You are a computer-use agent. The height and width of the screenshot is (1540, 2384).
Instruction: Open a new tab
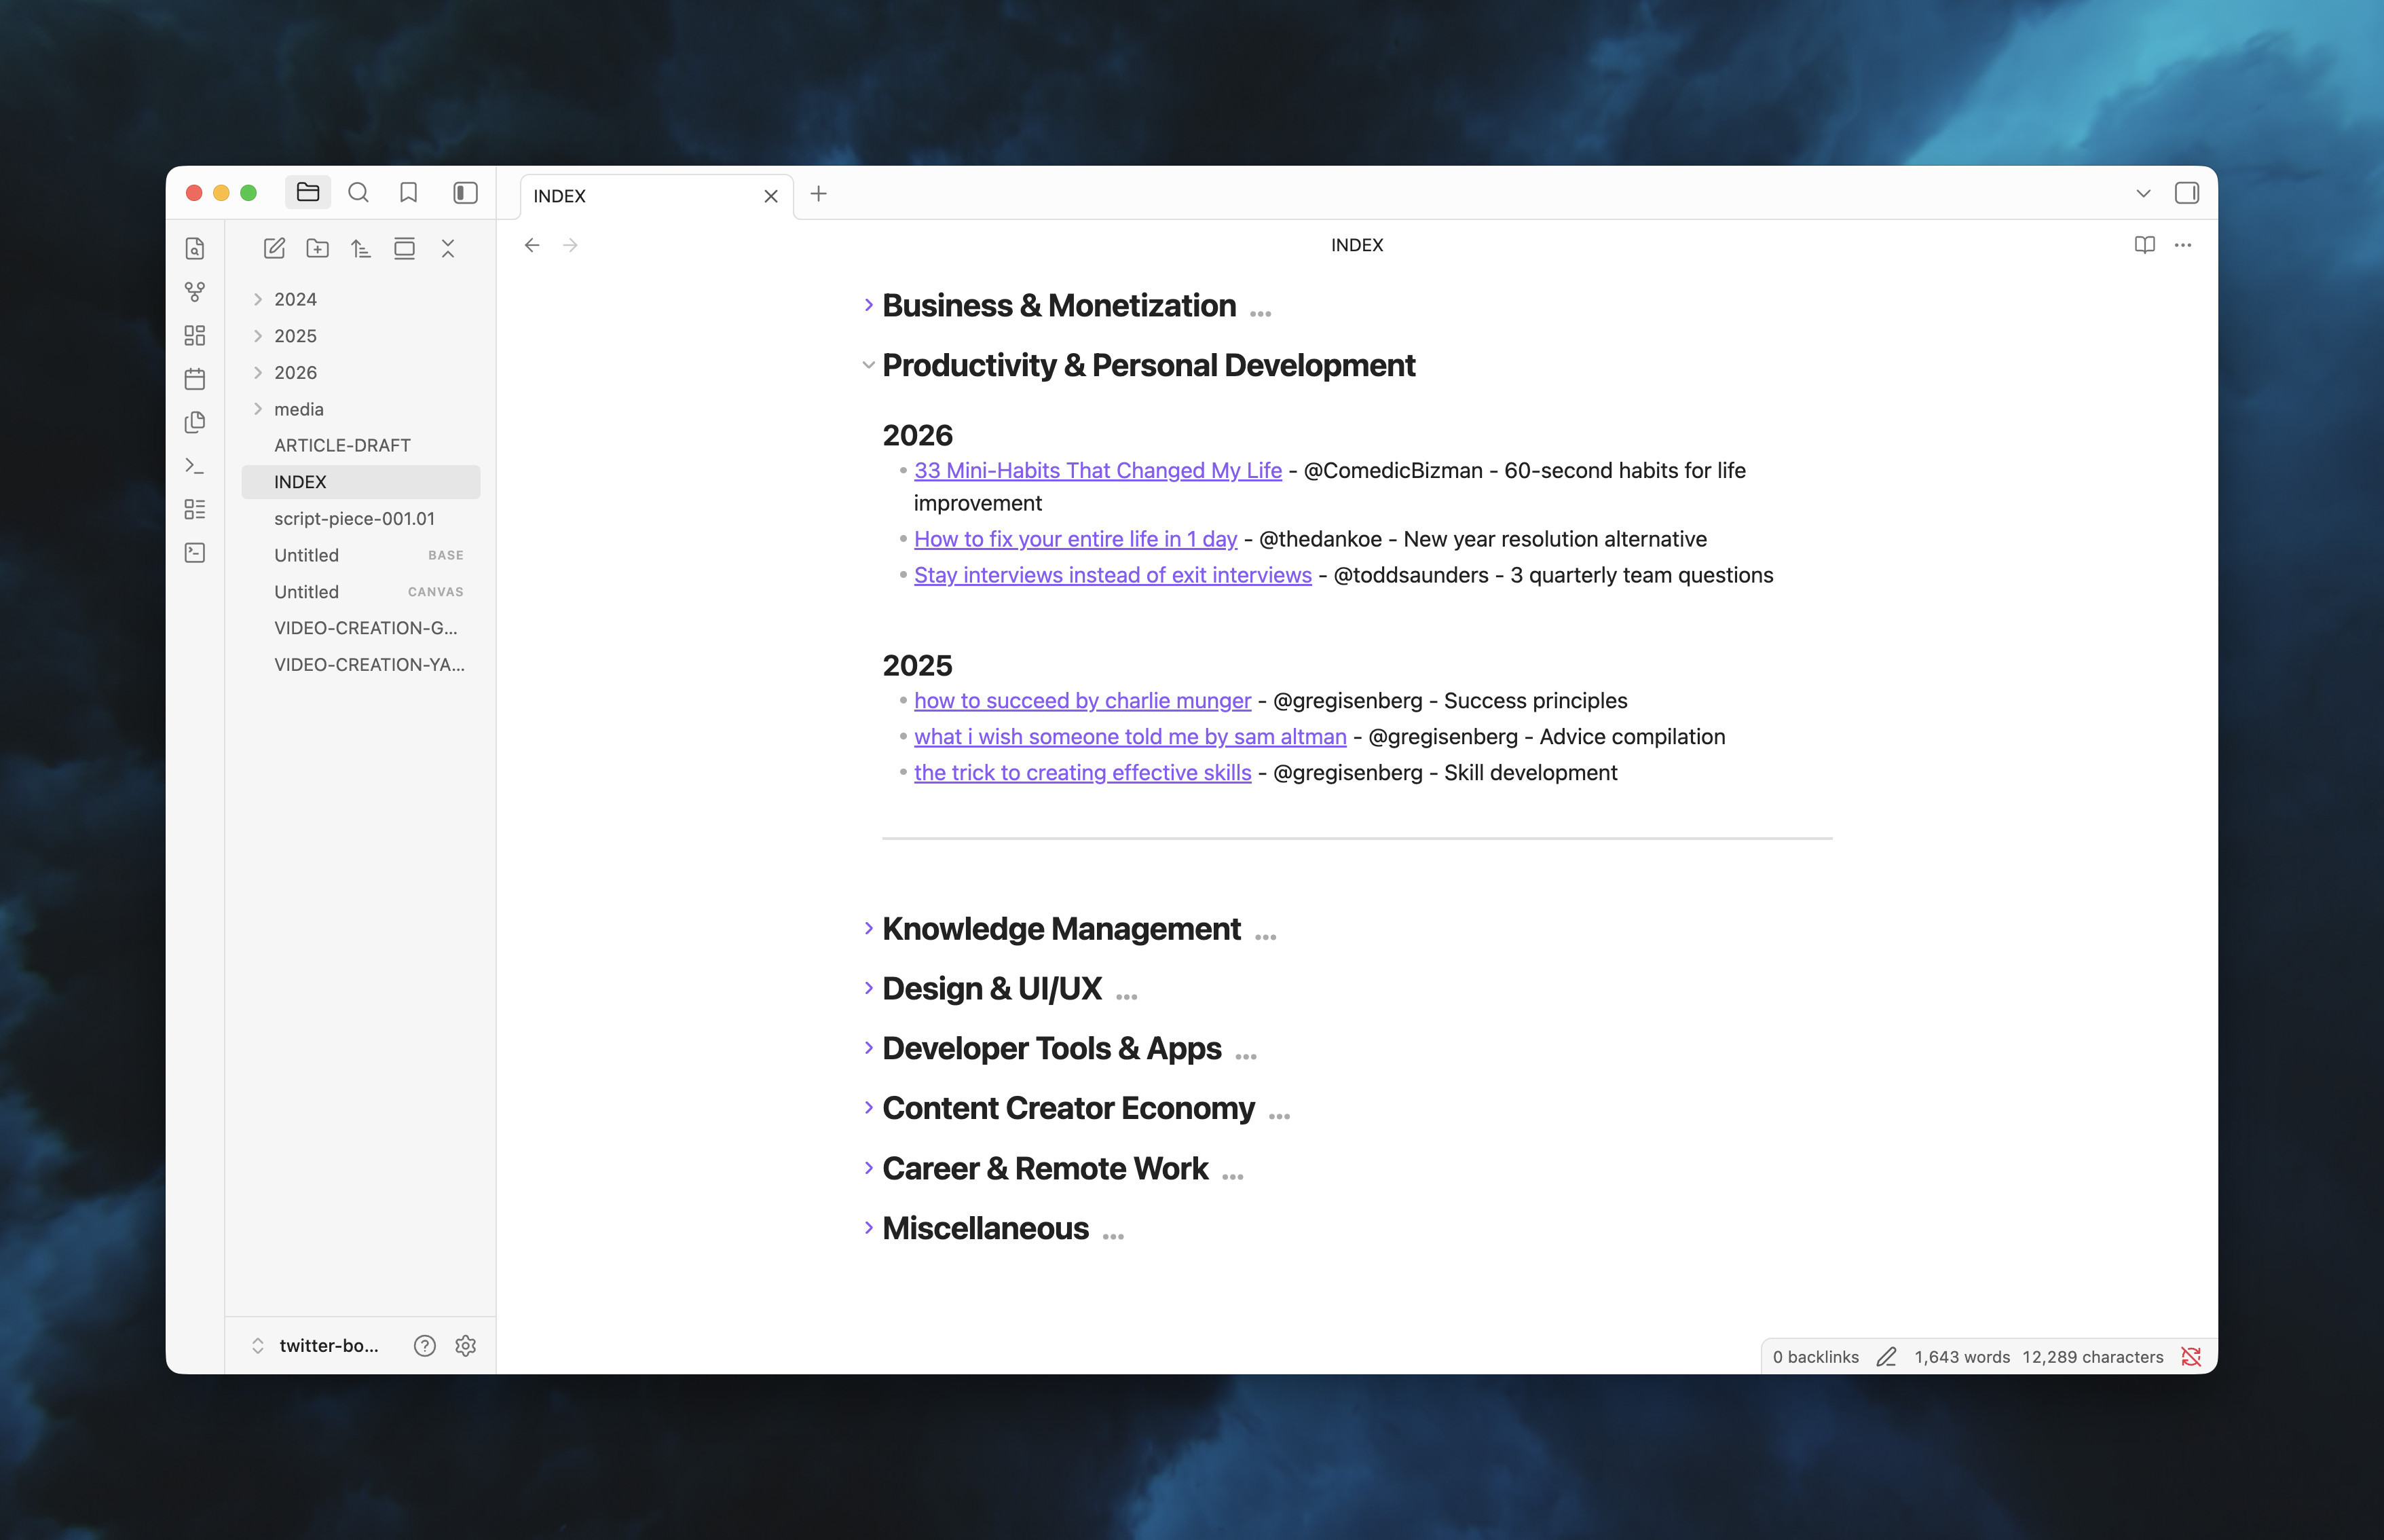point(819,194)
